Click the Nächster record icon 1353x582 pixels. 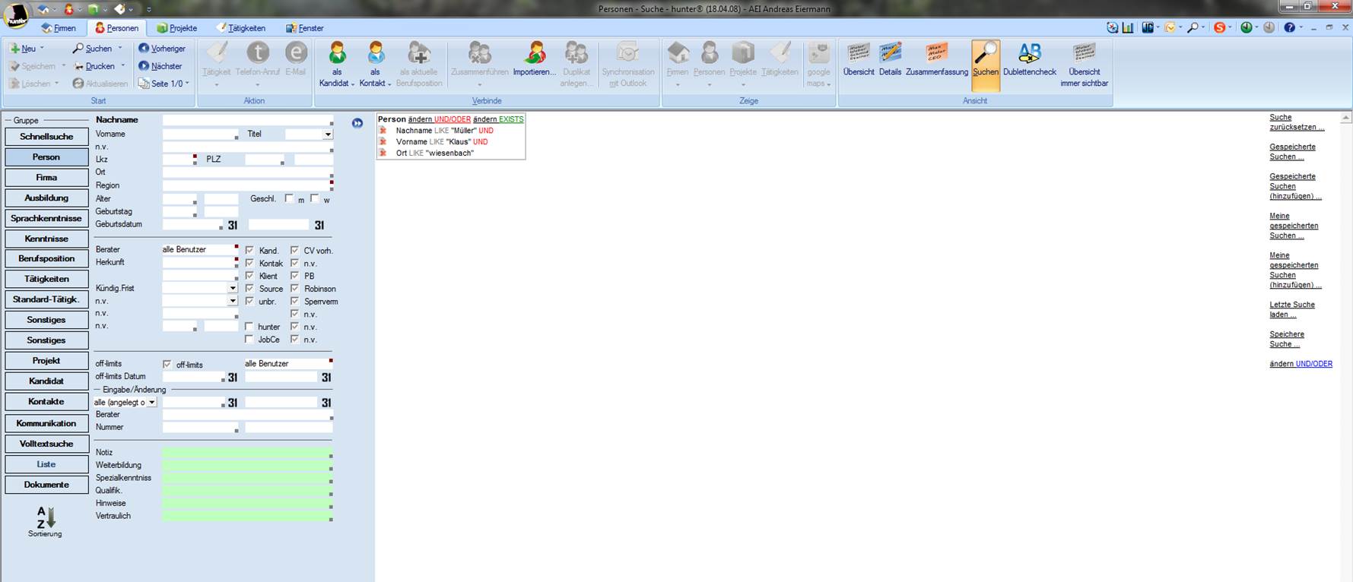click(x=144, y=66)
